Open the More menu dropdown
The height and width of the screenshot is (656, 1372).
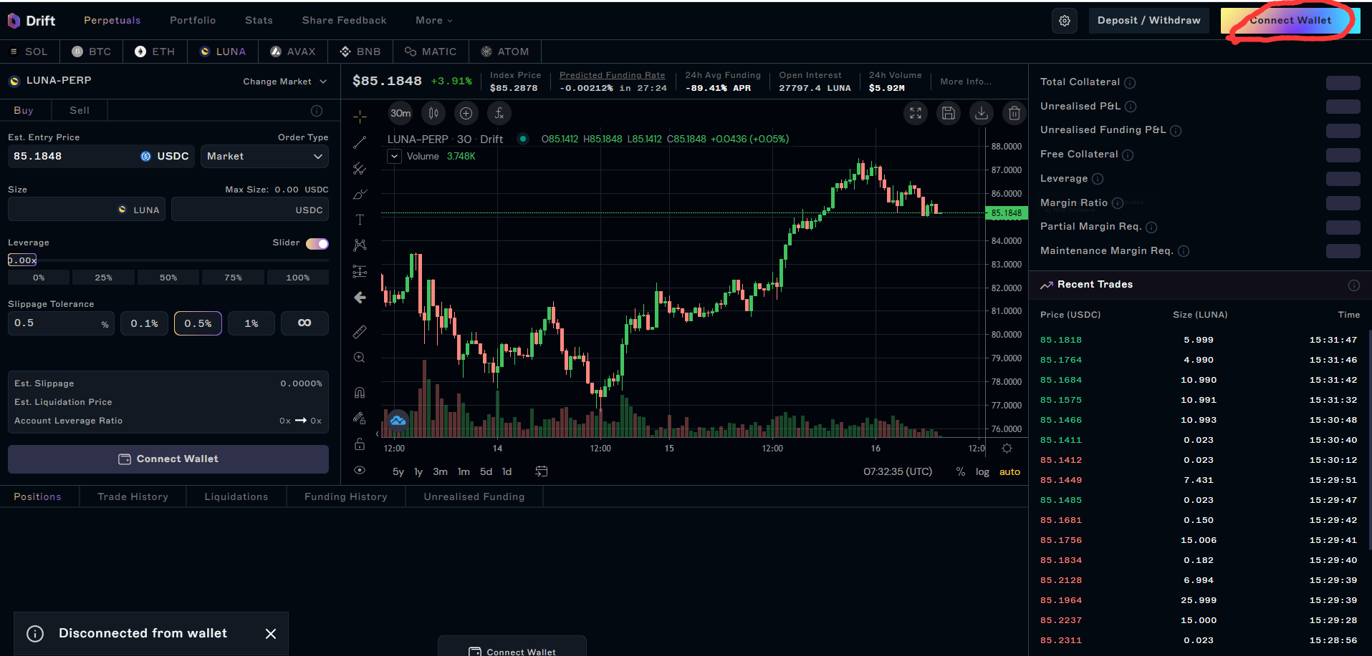433,21
